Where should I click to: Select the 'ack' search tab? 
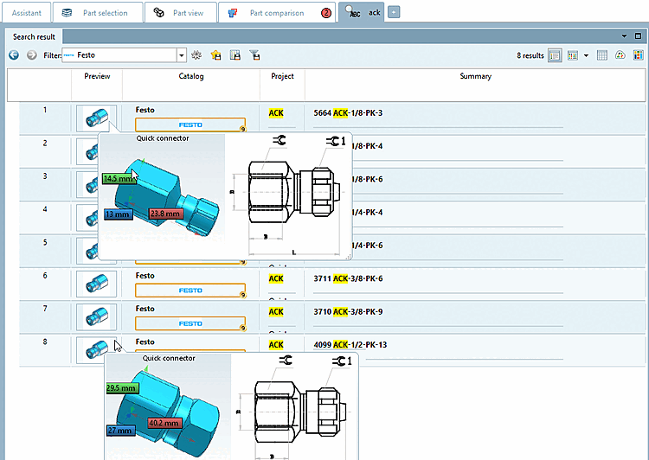(x=362, y=12)
